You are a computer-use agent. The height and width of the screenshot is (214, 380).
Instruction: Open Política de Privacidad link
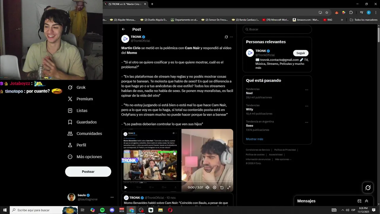point(285,150)
